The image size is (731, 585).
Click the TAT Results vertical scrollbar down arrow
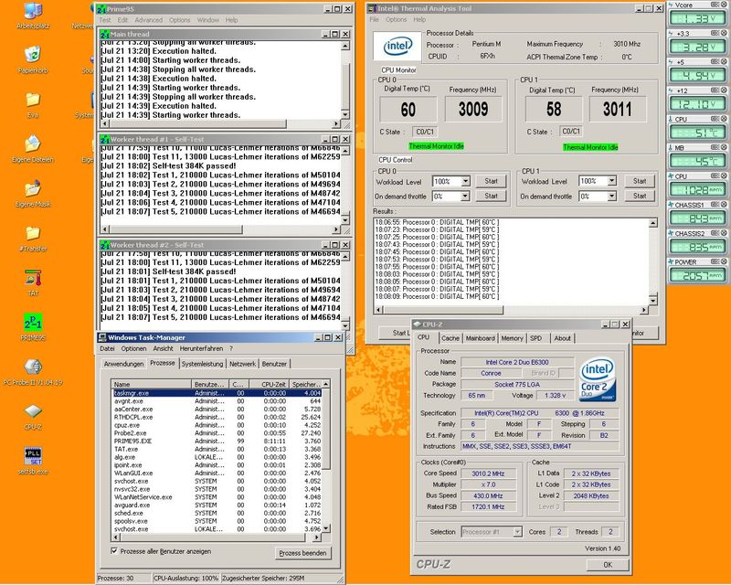(652, 301)
